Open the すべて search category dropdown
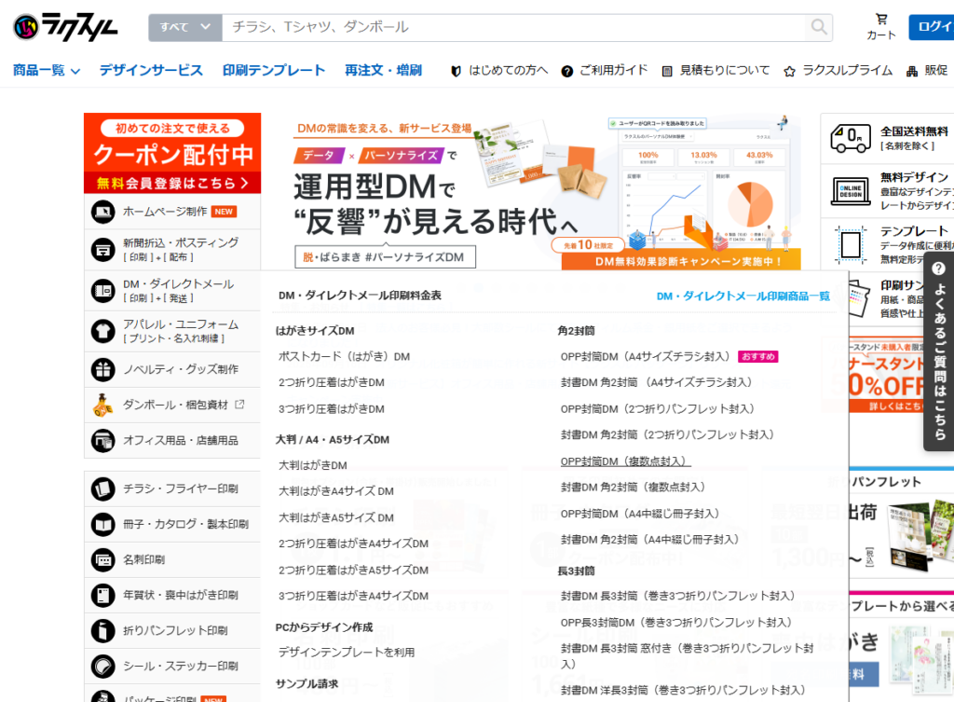This screenshot has width=954, height=702. 184,27
